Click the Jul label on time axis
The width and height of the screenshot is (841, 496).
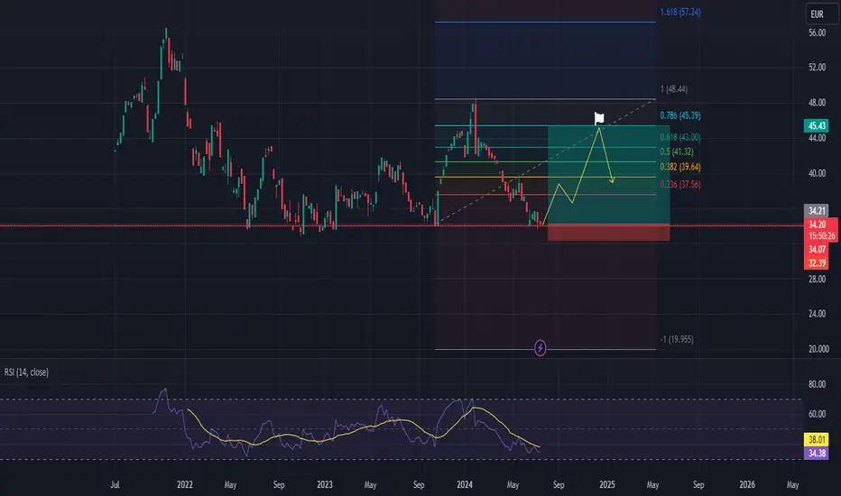point(115,485)
